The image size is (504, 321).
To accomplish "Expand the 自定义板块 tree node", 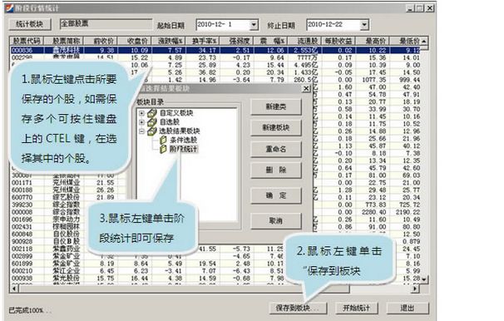I will [141, 113].
